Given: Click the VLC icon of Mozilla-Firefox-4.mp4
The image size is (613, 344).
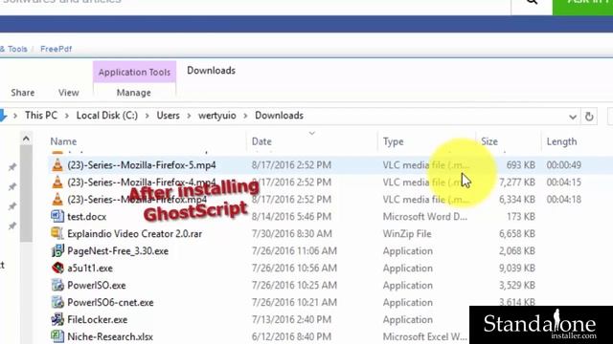Looking at the screenshot, I should 57,183.
